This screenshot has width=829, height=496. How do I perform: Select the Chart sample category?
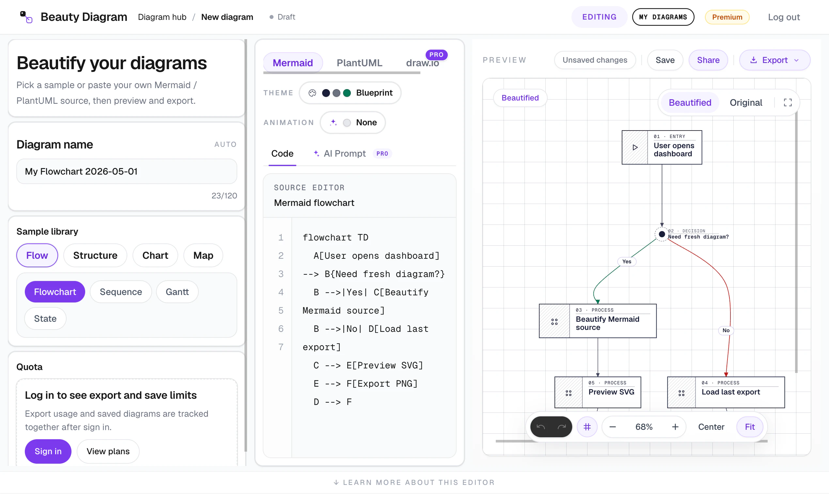click(x=155, y=256)
